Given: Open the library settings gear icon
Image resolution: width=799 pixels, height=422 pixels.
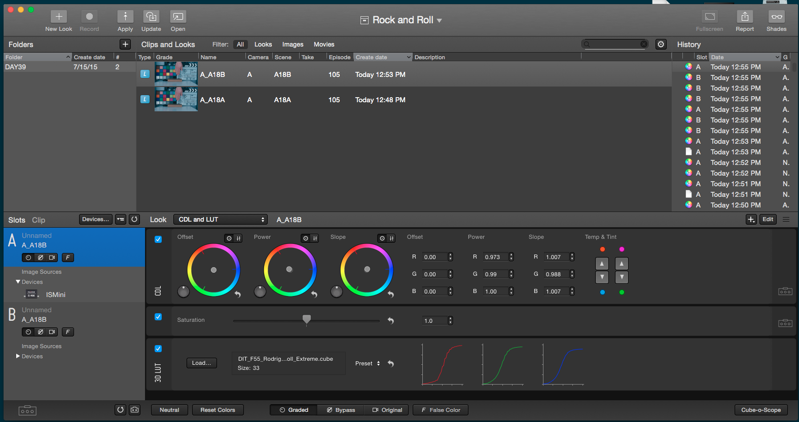Looking at the screenshot, I should [x=661, y=45].
